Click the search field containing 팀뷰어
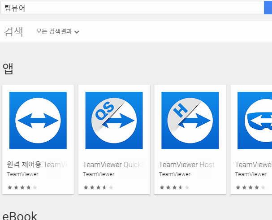This screenshot has height=220, width=272. (x=132, y=8)
